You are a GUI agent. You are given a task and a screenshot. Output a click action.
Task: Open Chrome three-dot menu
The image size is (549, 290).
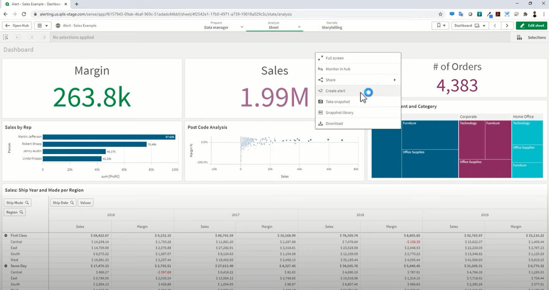click(x=544, y=14)
